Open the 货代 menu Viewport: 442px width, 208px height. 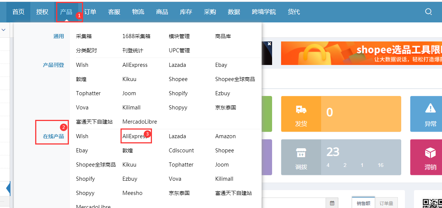[294, 12]
